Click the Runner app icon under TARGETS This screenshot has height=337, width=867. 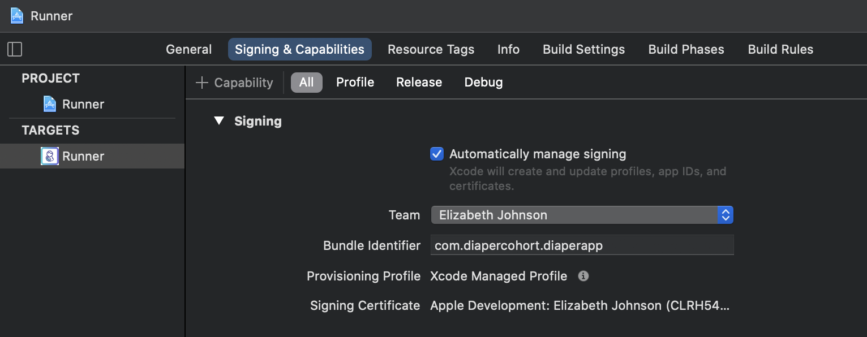click(x=50, y=156)
